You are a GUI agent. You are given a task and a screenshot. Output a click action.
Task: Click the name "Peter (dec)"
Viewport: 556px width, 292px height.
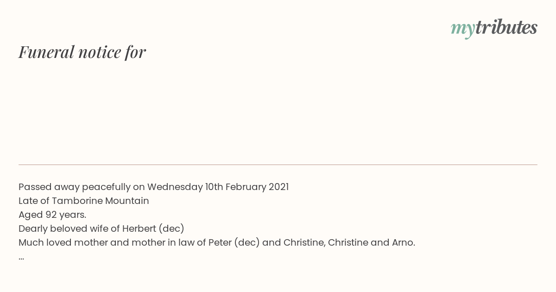(234, 242)
